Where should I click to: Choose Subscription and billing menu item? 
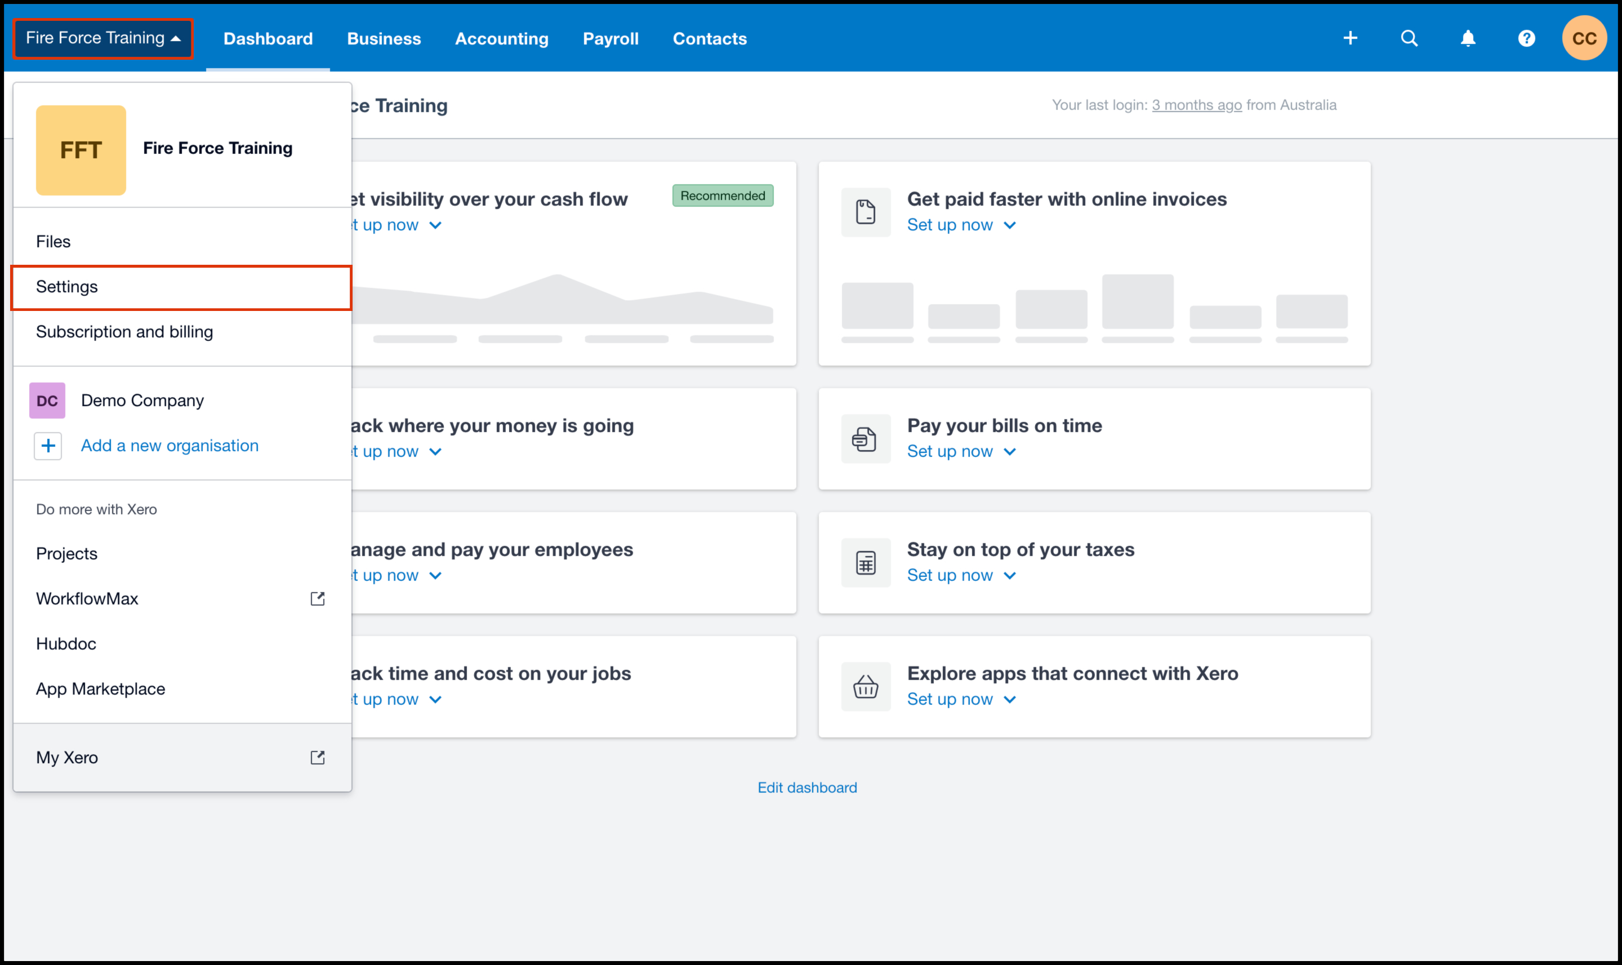[124, 332]
